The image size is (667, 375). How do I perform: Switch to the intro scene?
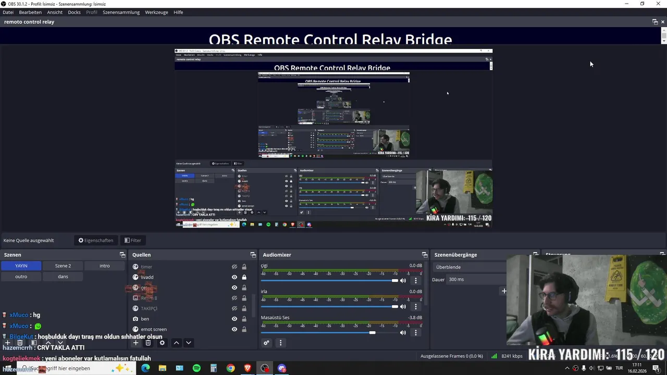[x=105, y=266]
